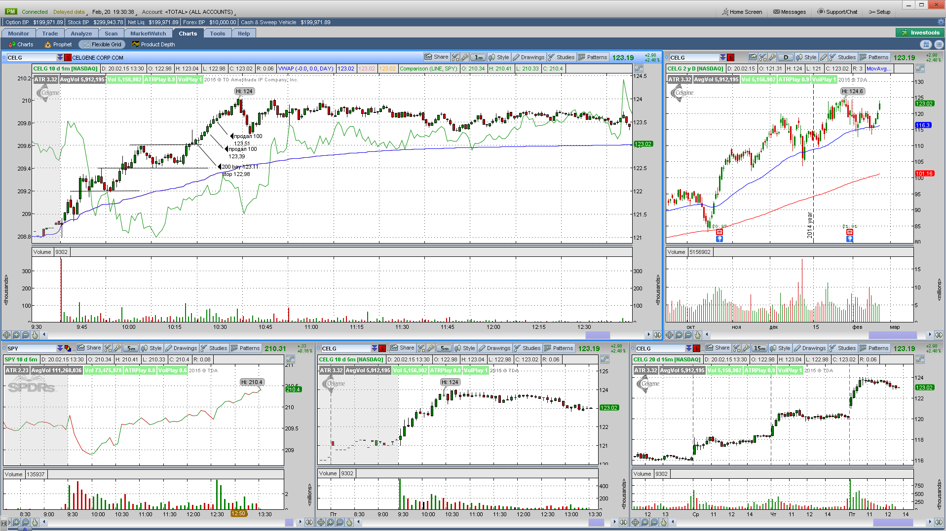The image size is (946, 531).
Task: Click the list layout icon at far right
Action: click(x=939, y=44)
